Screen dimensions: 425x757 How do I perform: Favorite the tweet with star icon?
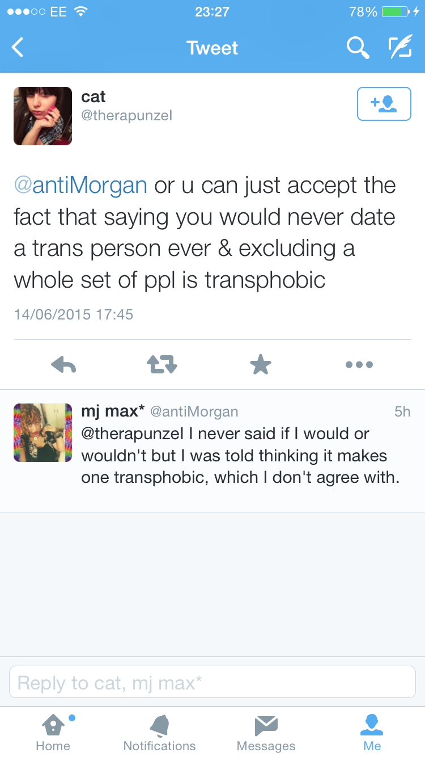(x=261, y=365)
